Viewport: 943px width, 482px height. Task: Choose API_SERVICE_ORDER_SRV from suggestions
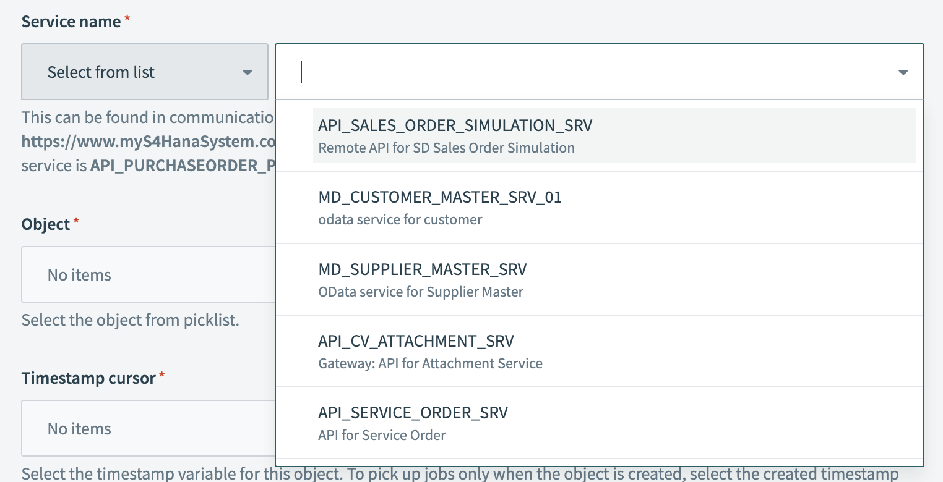[413, 413]
